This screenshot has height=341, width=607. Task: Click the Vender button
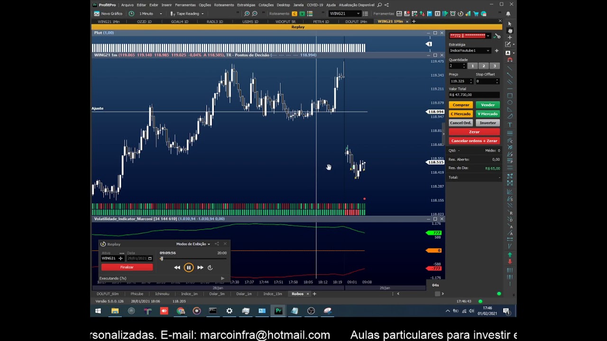tap(487, 105)
